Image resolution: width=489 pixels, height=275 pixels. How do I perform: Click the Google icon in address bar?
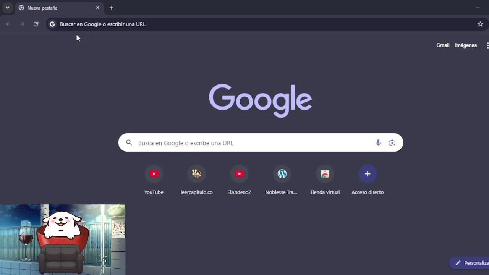(52, 24)
